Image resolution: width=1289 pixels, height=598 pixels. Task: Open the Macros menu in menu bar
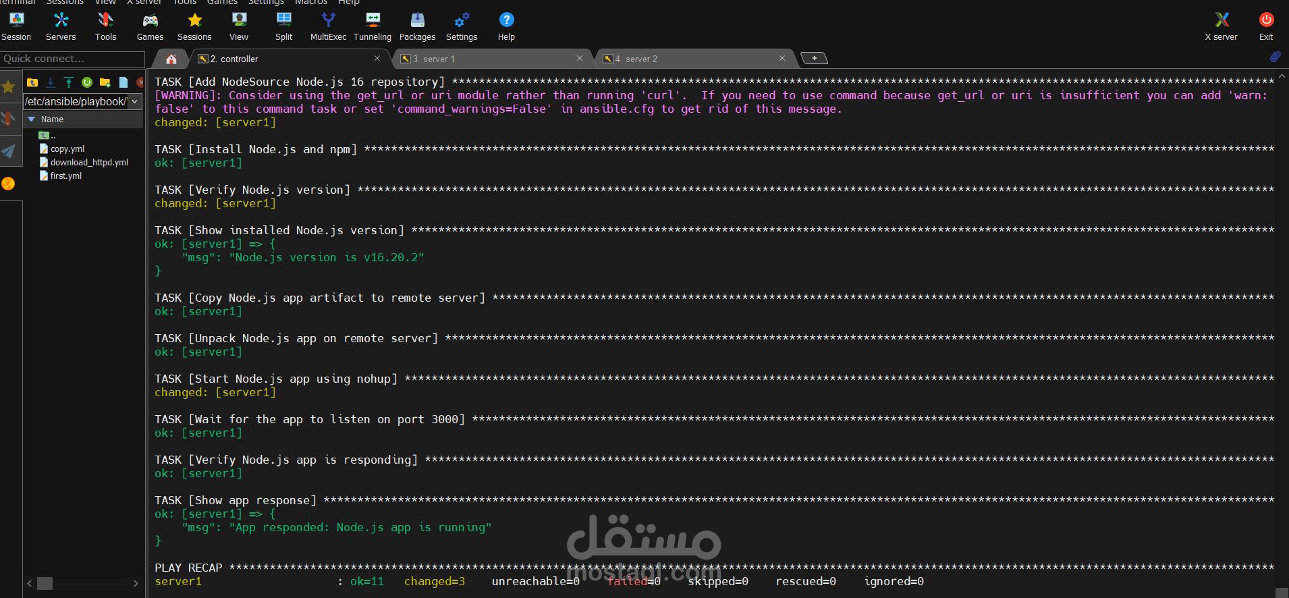[x=311, y=3]
